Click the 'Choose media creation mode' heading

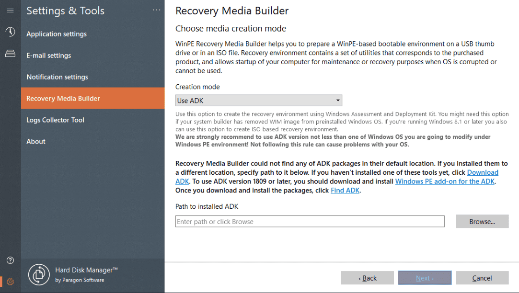tap(231, 28)
